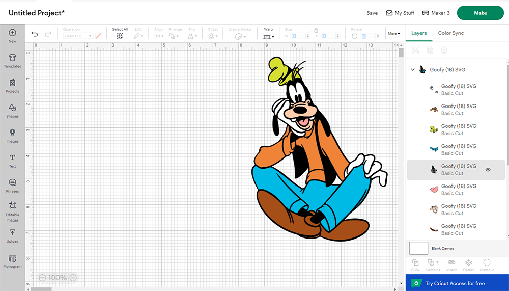The height and width of the screenshot is (291, 509).
Task: Switch to the Color Sync tab
Action: (450, 33)
